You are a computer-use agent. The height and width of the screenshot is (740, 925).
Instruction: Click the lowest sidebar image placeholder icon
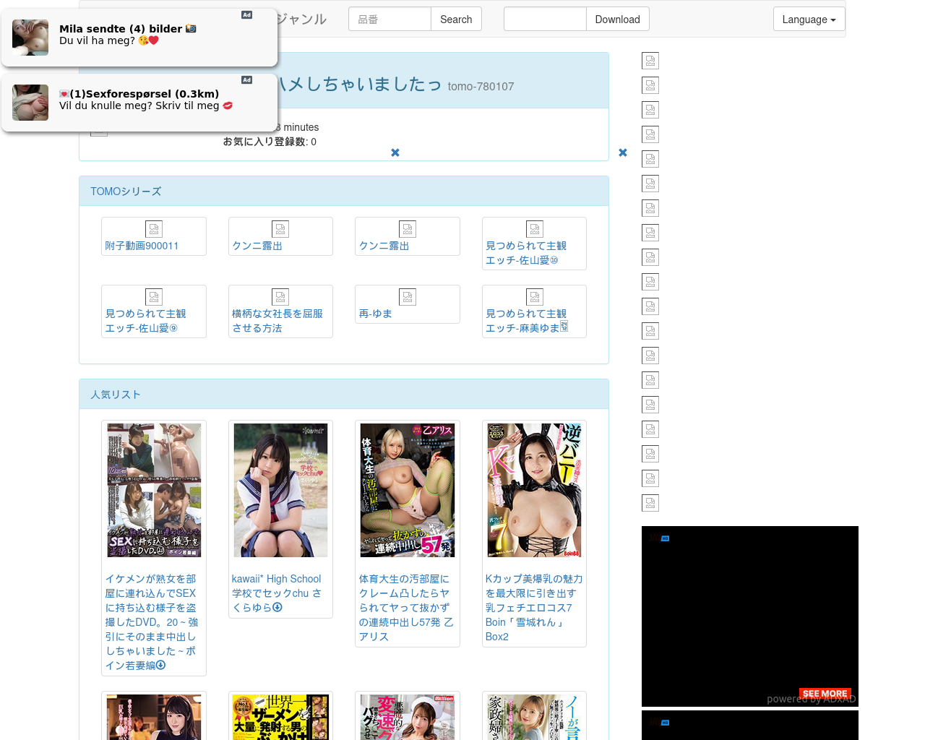[650, 503]
